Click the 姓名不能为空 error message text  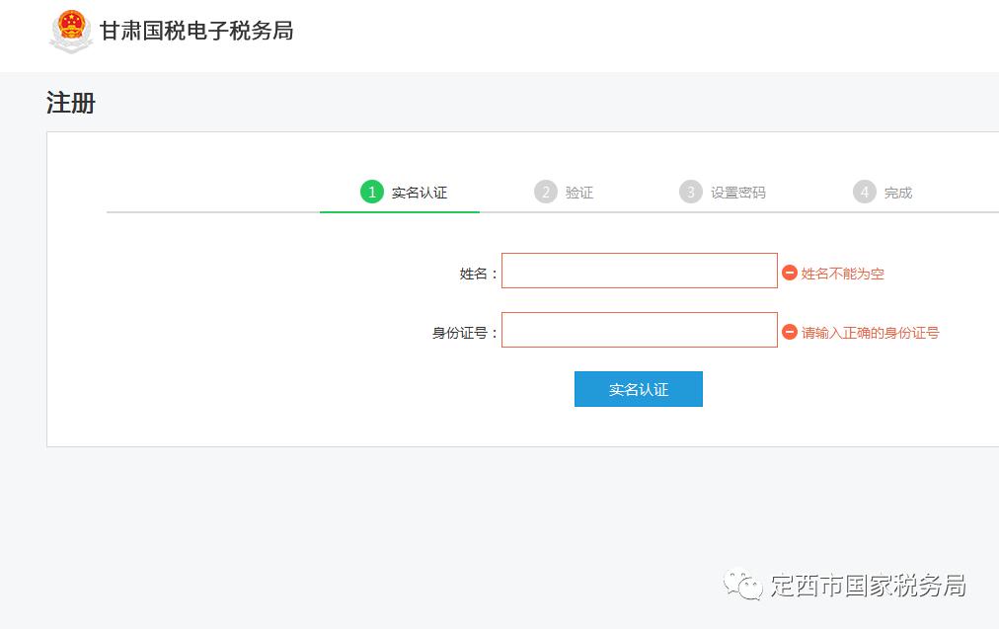pyautogui.click(x=842, y=274)
